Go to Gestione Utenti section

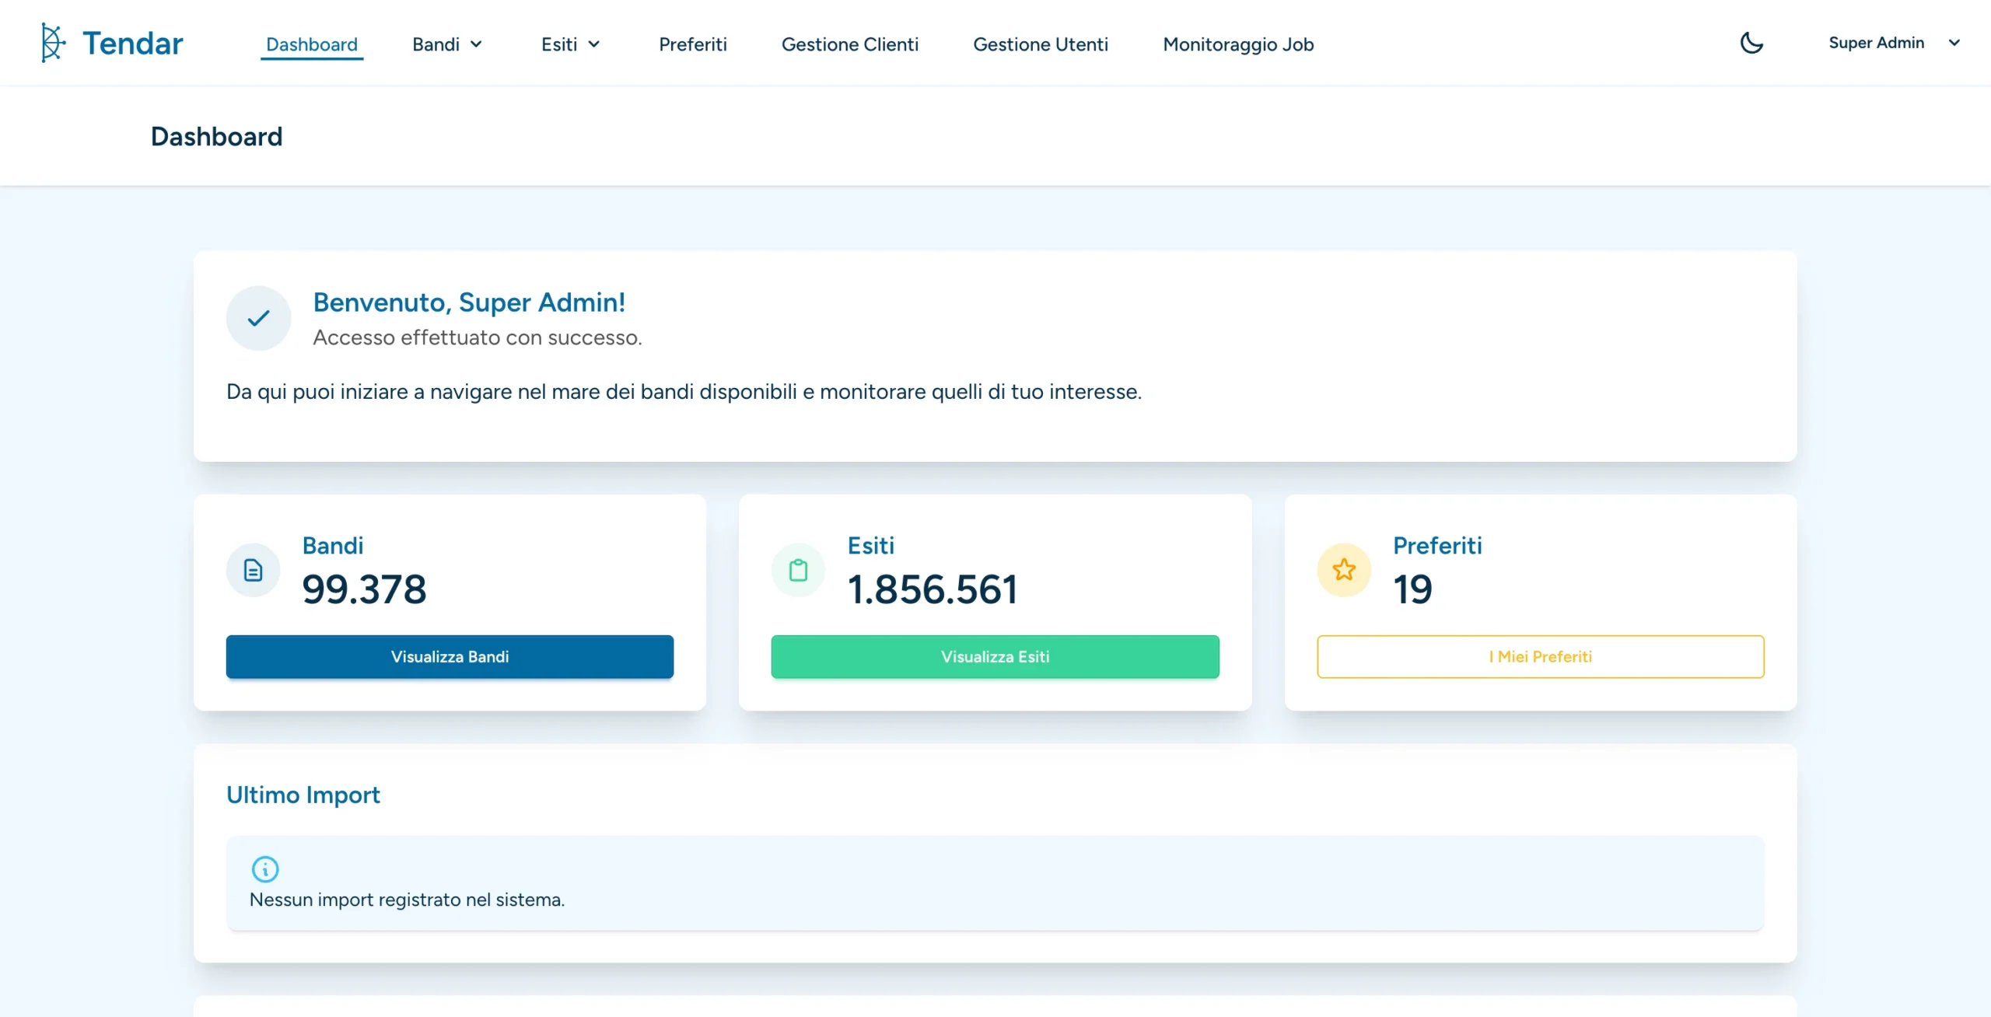(1041, 44)
